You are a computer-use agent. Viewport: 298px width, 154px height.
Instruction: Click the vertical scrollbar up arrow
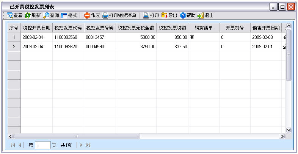point(289,26)
